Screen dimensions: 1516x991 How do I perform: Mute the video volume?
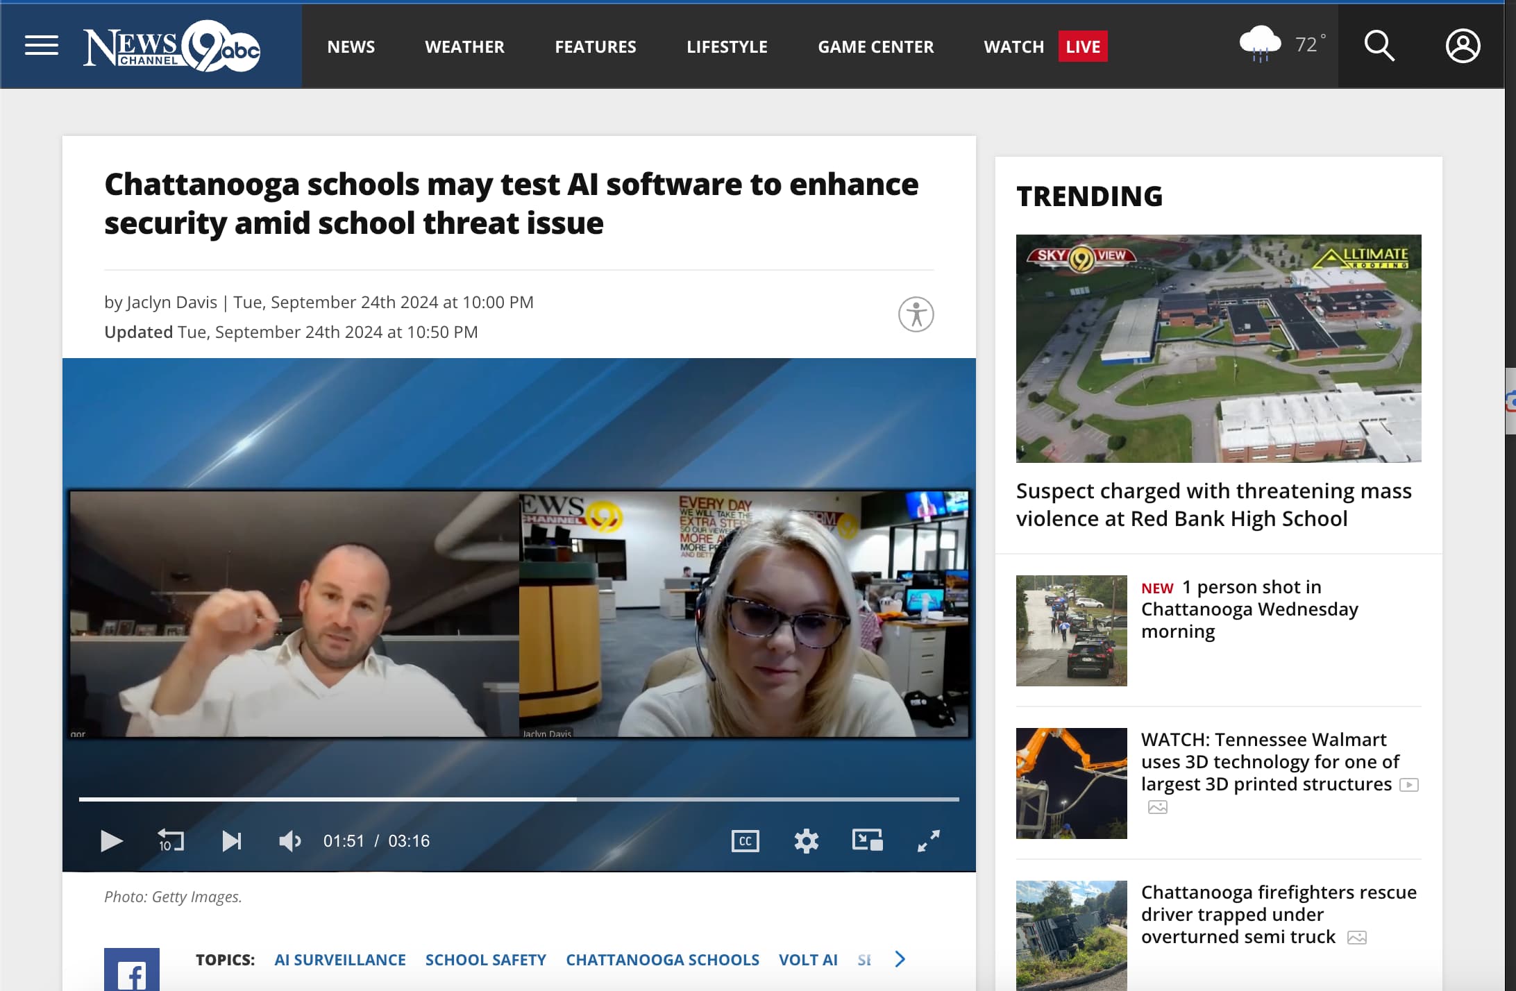coord(289,841)
